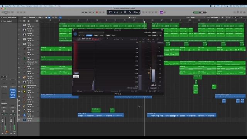Click the Percussion FX track icon
The image size is (247, 139).
(x=24, y=86)
